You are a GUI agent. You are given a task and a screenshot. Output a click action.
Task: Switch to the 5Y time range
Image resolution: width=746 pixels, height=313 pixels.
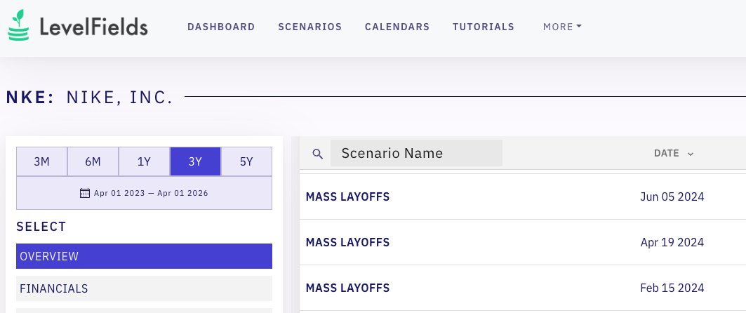(x=246, y=161)
